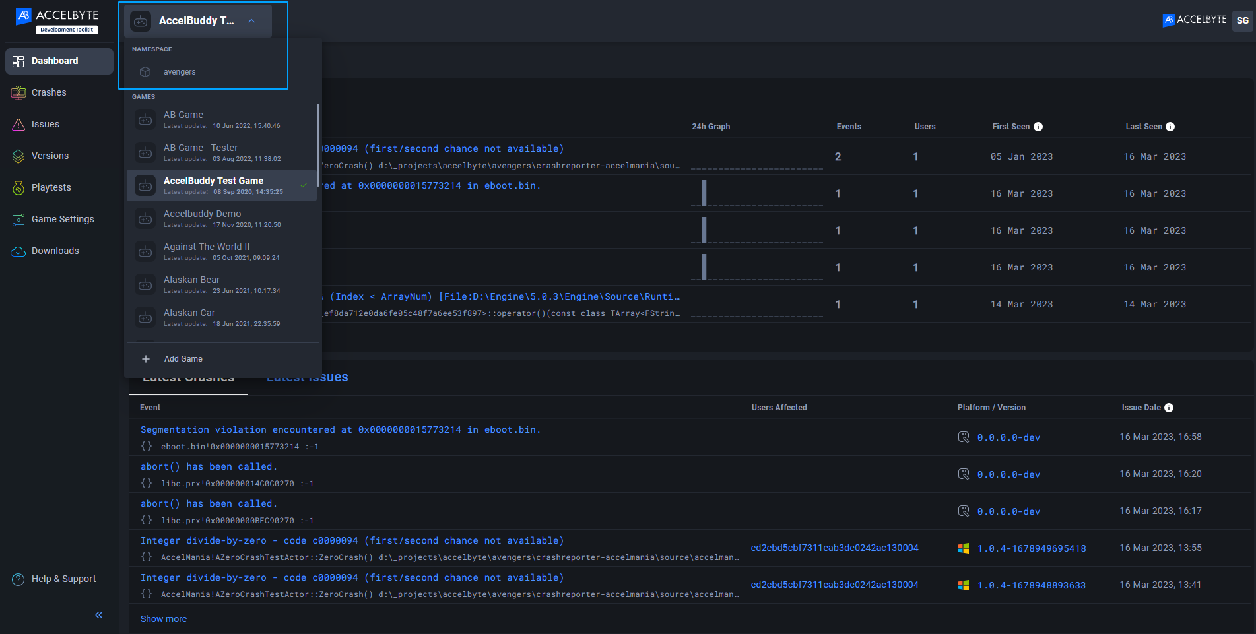Screen dimensions: 1256x634
Task: Click Show more under Latest Crashes
Action: click(x=164, y=619)
